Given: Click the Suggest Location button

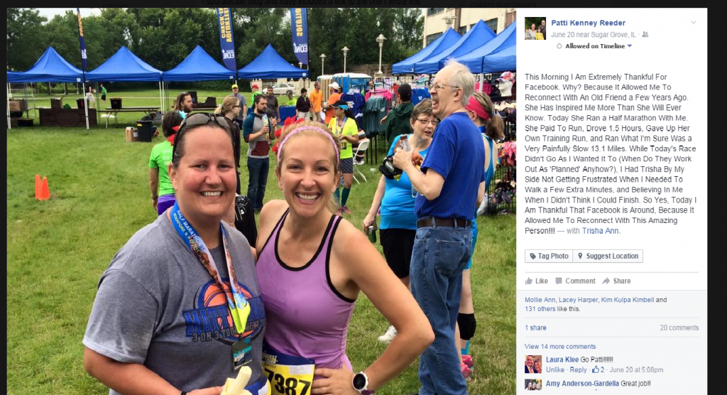Looking at the screenshot, I should click(x=608, y=256).
